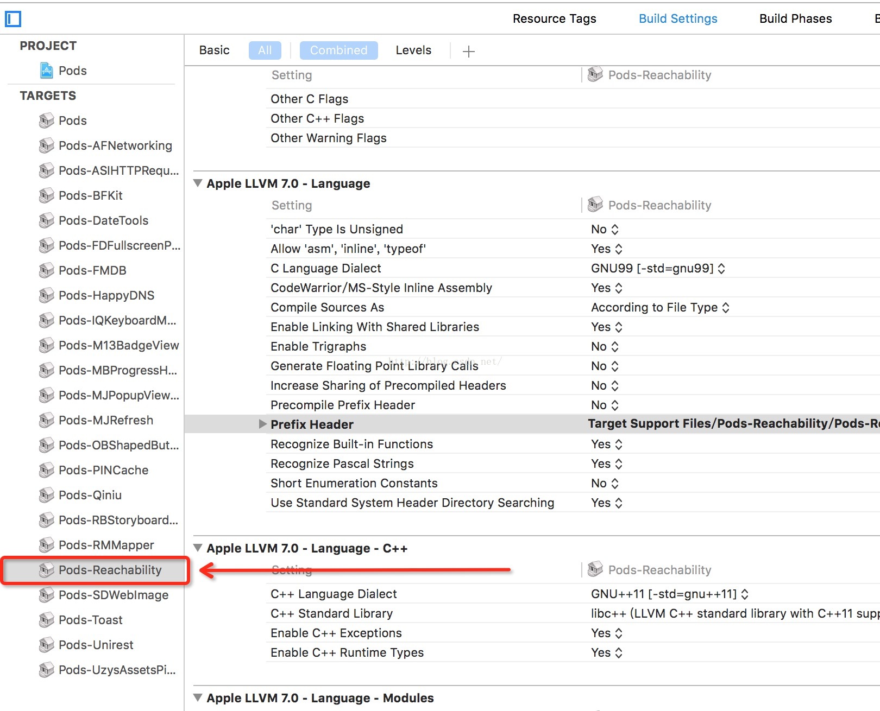Image resolution: width=880 pixels, height=711 pixels.
Task: Click the Pods-Unirest target icon
Action: pyautogui.click(x=47, y=645)
